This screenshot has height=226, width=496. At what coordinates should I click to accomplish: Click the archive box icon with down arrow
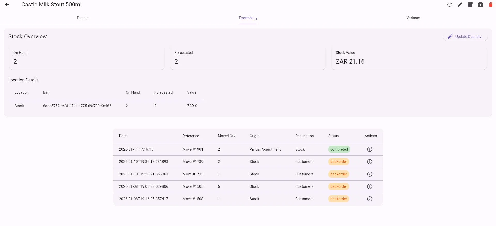481,5
